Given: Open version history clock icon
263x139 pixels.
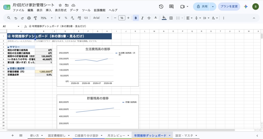Looking at the screenshot, I should pos(161,6).
